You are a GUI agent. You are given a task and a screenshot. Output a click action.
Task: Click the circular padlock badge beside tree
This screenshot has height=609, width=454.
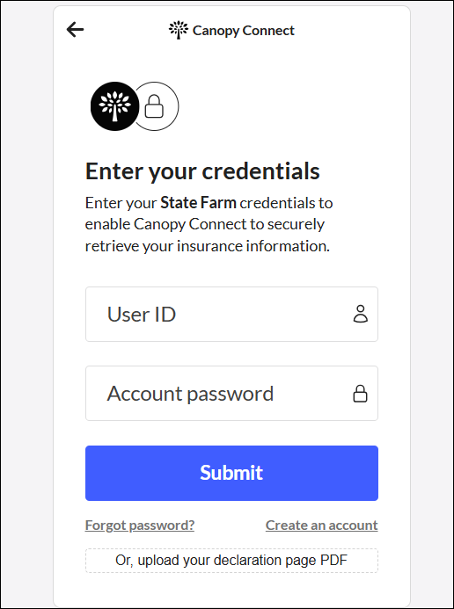156,106
